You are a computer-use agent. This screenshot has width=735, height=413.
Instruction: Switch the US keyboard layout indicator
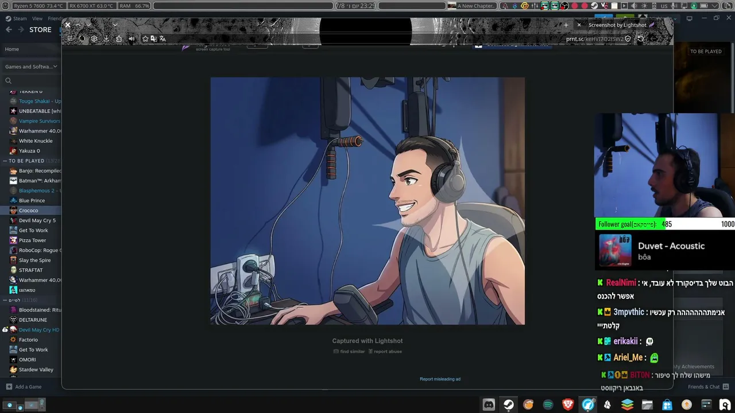pyautogui.click(x=664, y=6)
